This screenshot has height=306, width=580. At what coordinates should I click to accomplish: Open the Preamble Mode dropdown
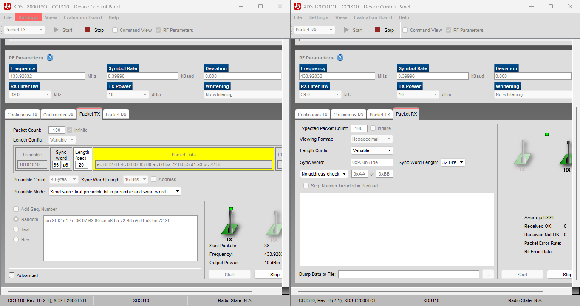(x=115, y=192)
